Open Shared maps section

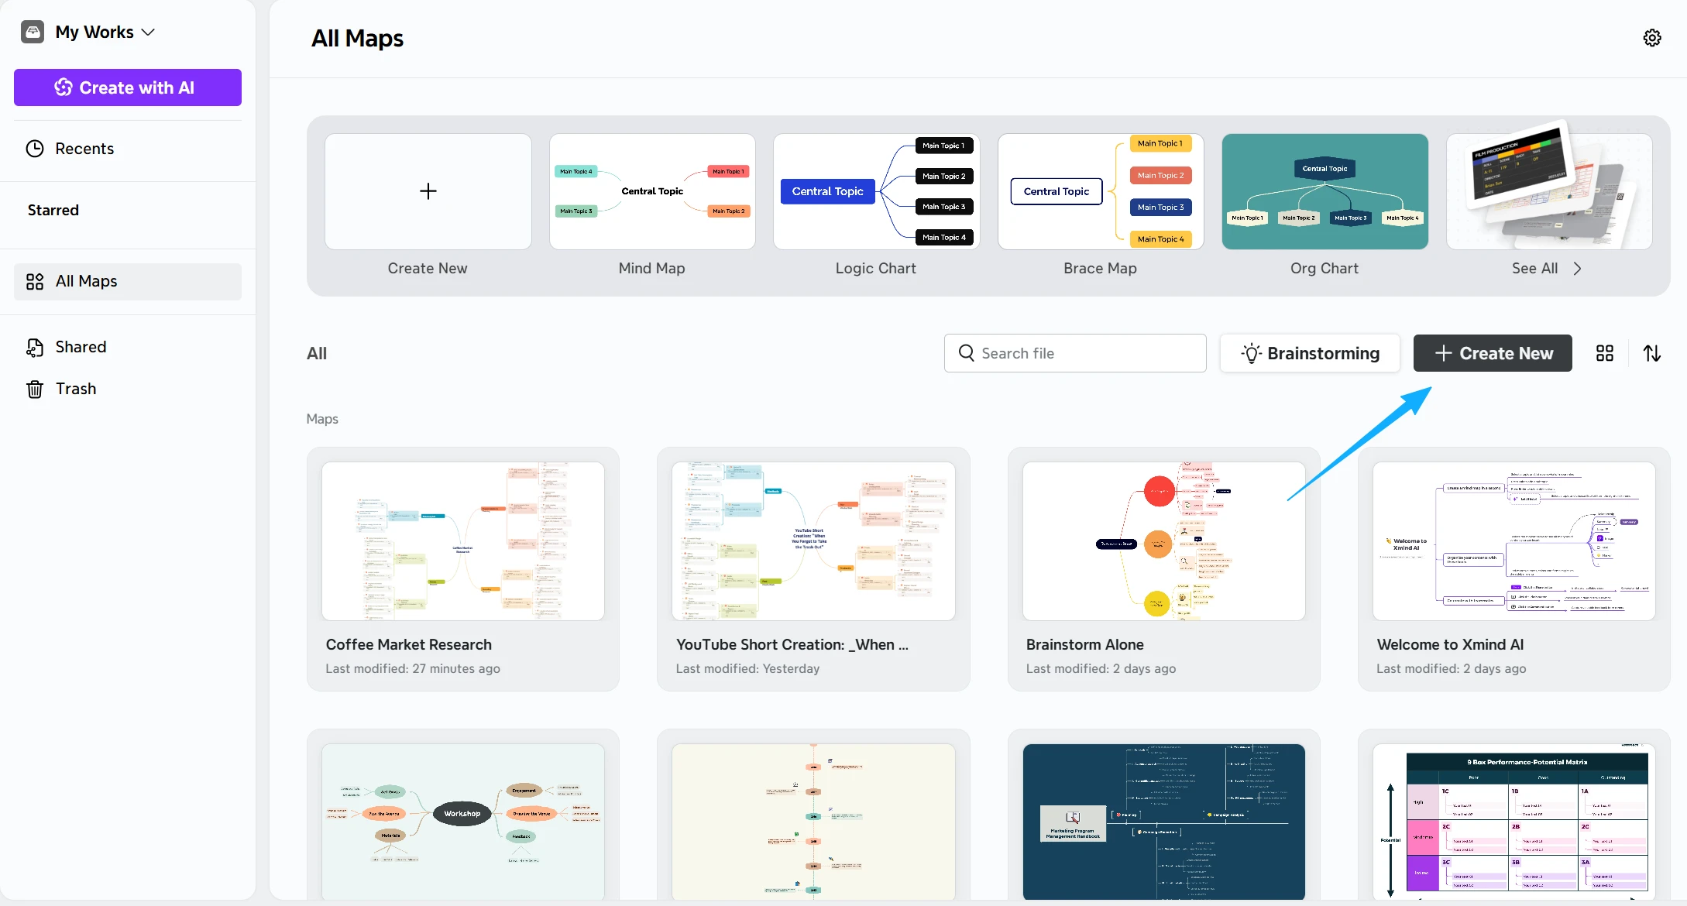[80, 347]
